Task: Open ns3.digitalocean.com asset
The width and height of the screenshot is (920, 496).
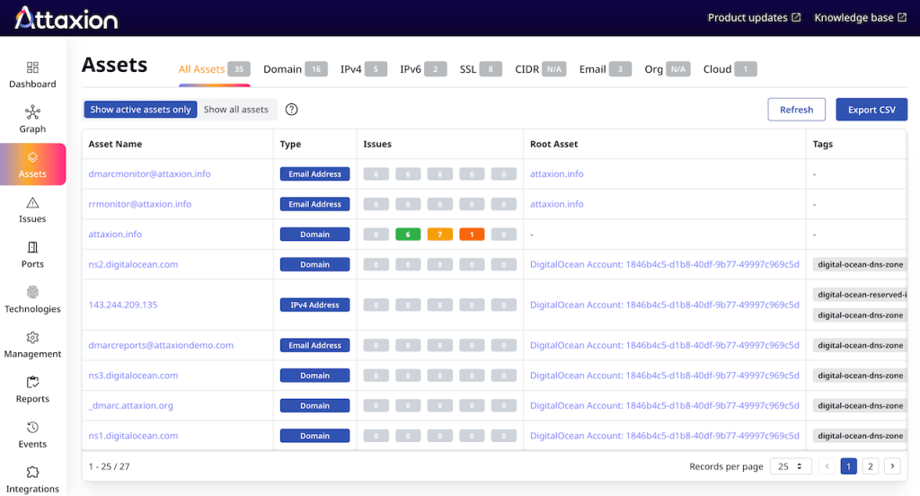Action: pos(133,375)
